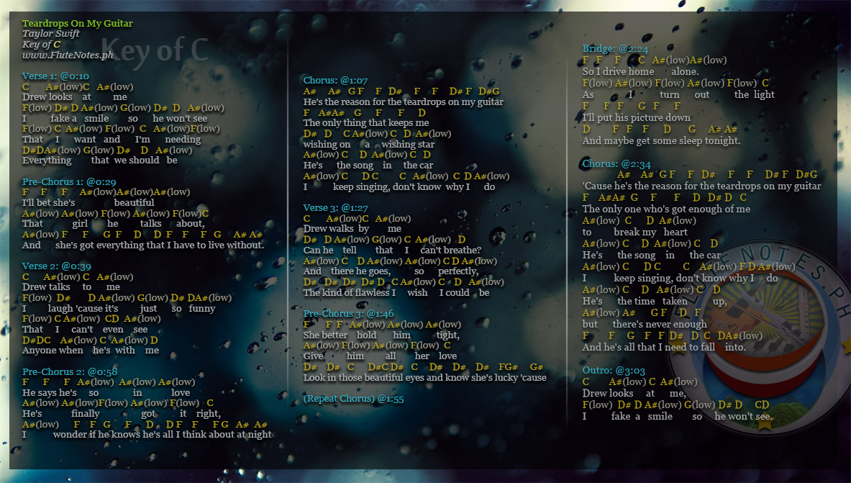The width and height of the screenshot is (851, 483).
Task: Click lyric 'The kind of flawless I wish I could be'
Action: pos(396,293)
